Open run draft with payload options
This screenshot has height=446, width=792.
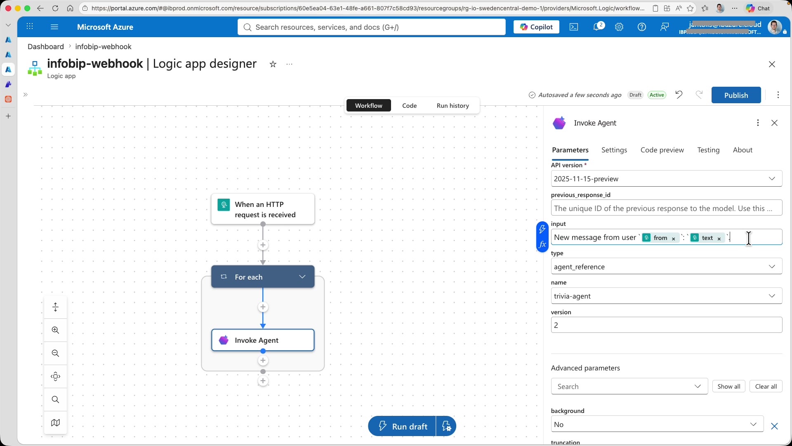[446, 426]
